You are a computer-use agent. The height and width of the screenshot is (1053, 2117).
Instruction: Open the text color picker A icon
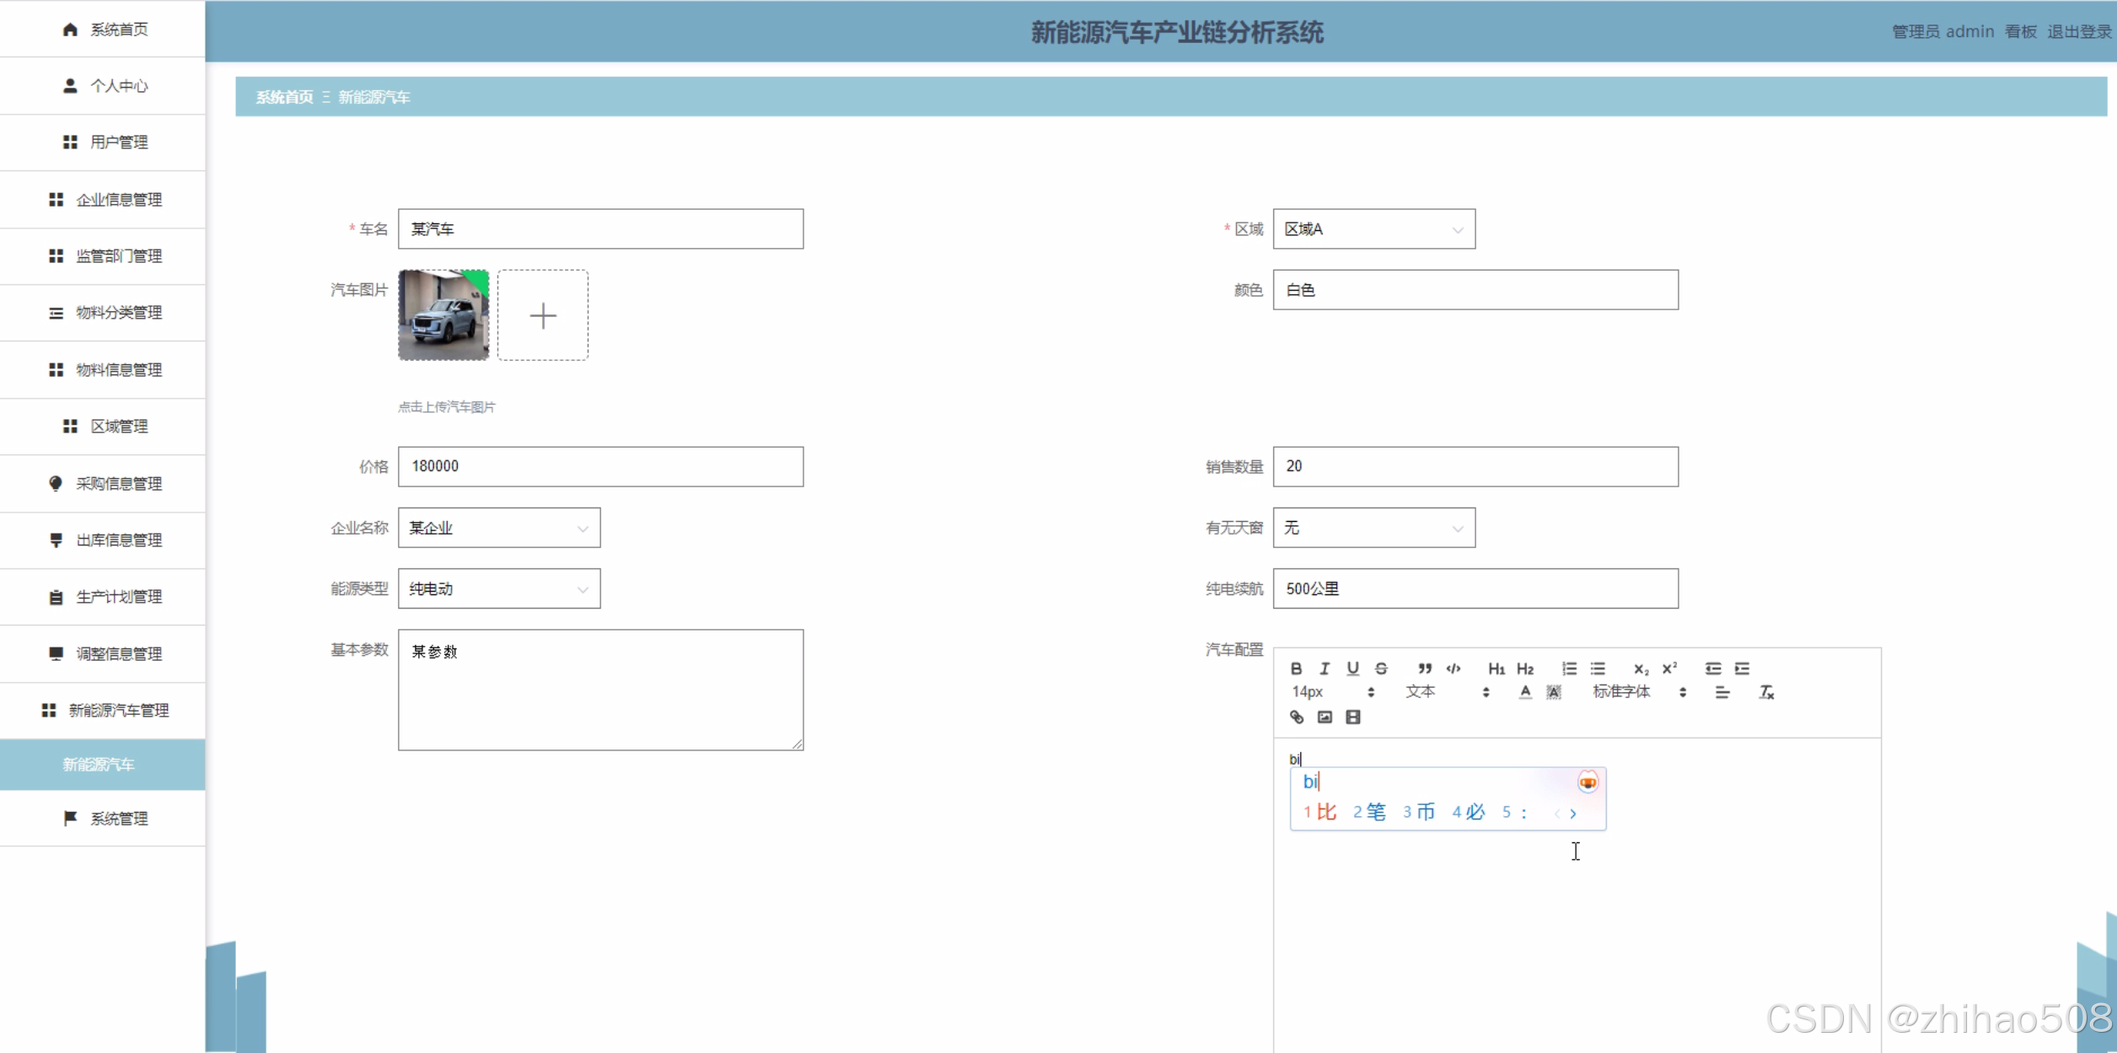1525,692
